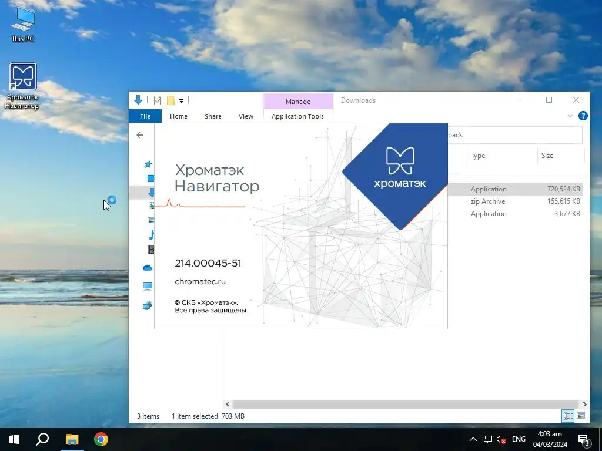Click the '3 items' status bar text
The image size is (602, 451).
pos(148,416)
